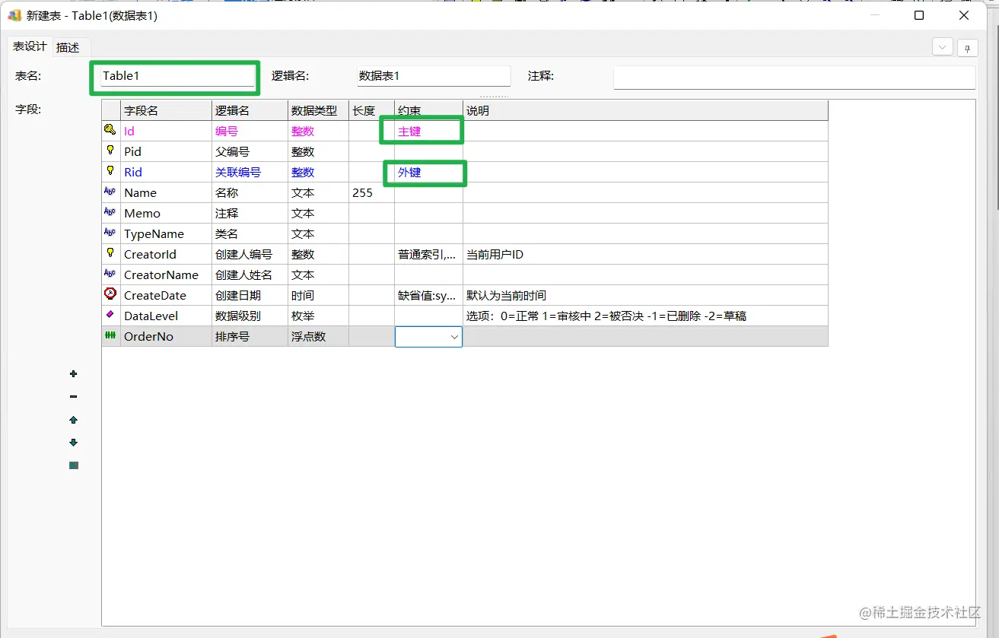Select the Name field name cell
This screenshot has height=638, width=999.
tap(167, 192)
